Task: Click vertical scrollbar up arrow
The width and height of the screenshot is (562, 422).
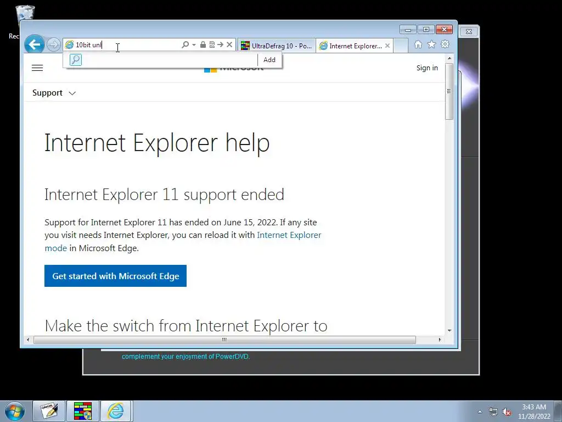Action: [x=449, y=58]
